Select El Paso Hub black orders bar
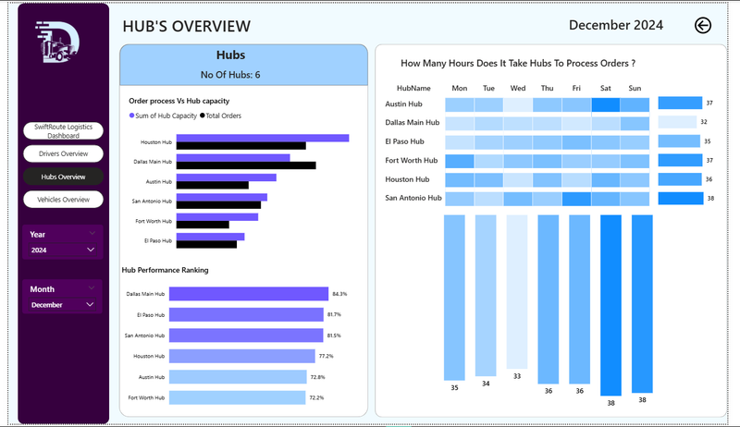This screenshot has width=740, height=427. pos(206,245)
